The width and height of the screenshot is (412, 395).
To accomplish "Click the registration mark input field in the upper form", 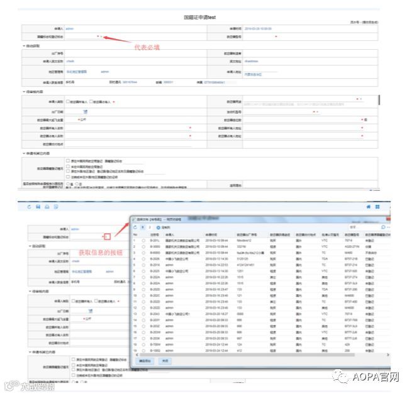I will click(x=81, y=37).
